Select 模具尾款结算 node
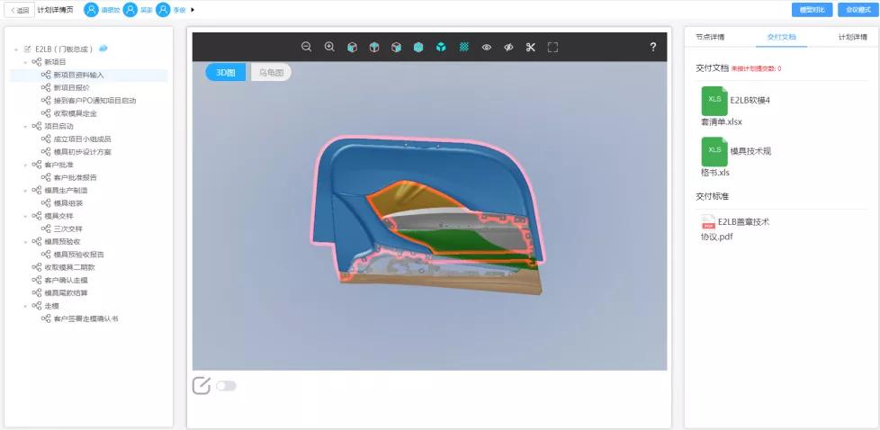This screenshot has height=430, width=880. (x=67, y=293)
